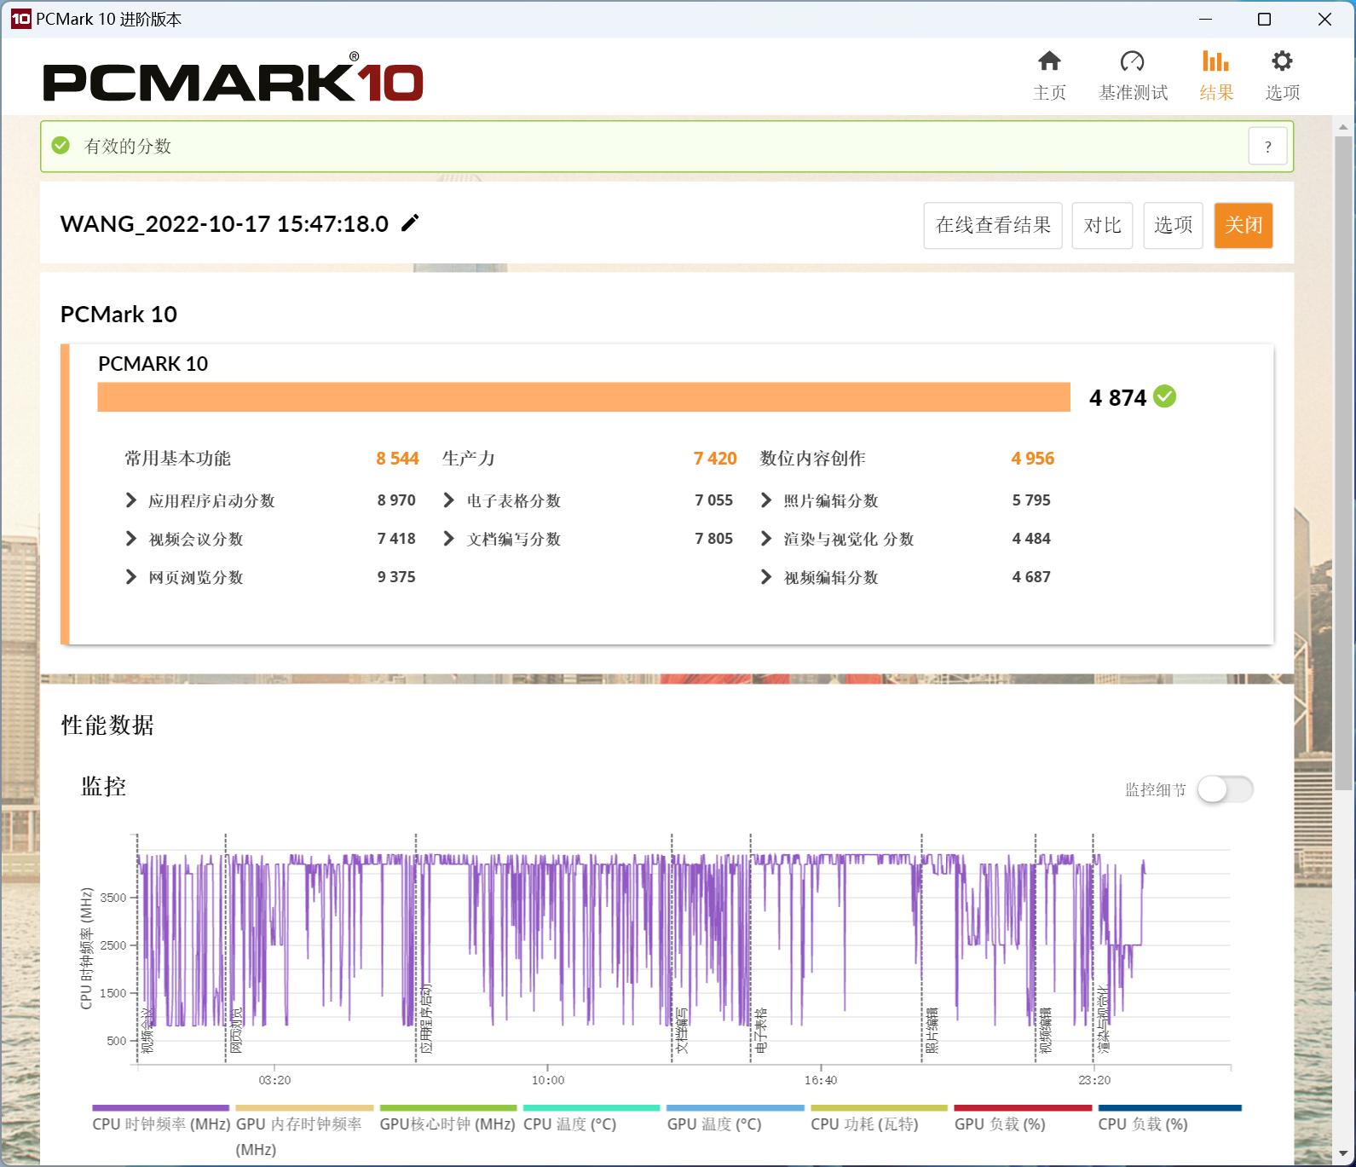Click the overall score 4 874
Image resolution: width=1356 pixels, height=1167 pixels.
[x=1117, y=397]
